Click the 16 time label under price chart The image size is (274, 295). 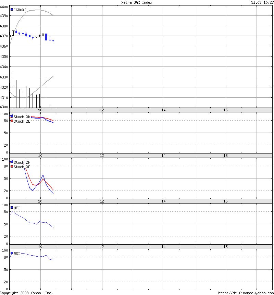225,110
